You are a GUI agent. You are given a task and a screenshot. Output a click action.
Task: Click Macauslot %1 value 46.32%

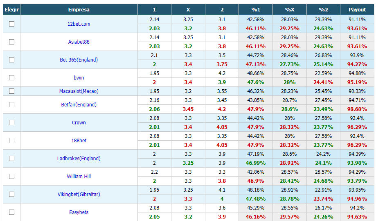tap(256, 91)
